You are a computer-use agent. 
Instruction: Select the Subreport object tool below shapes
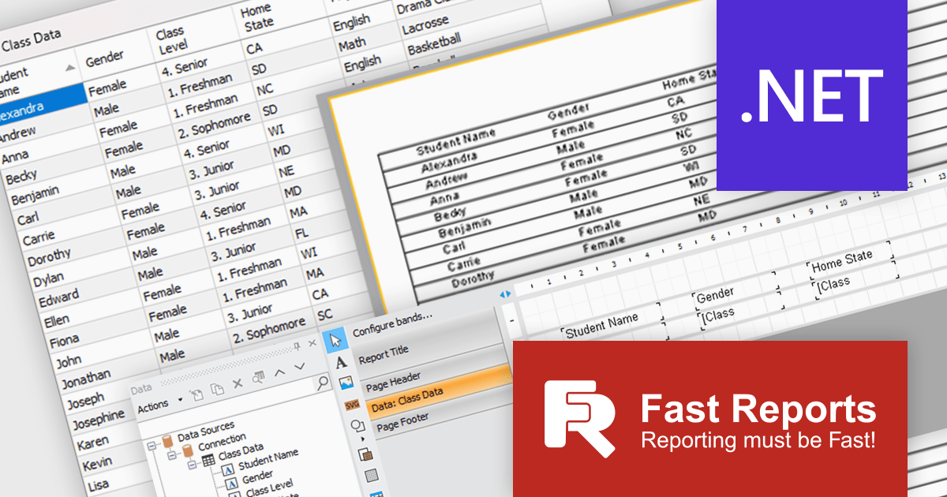365,454
